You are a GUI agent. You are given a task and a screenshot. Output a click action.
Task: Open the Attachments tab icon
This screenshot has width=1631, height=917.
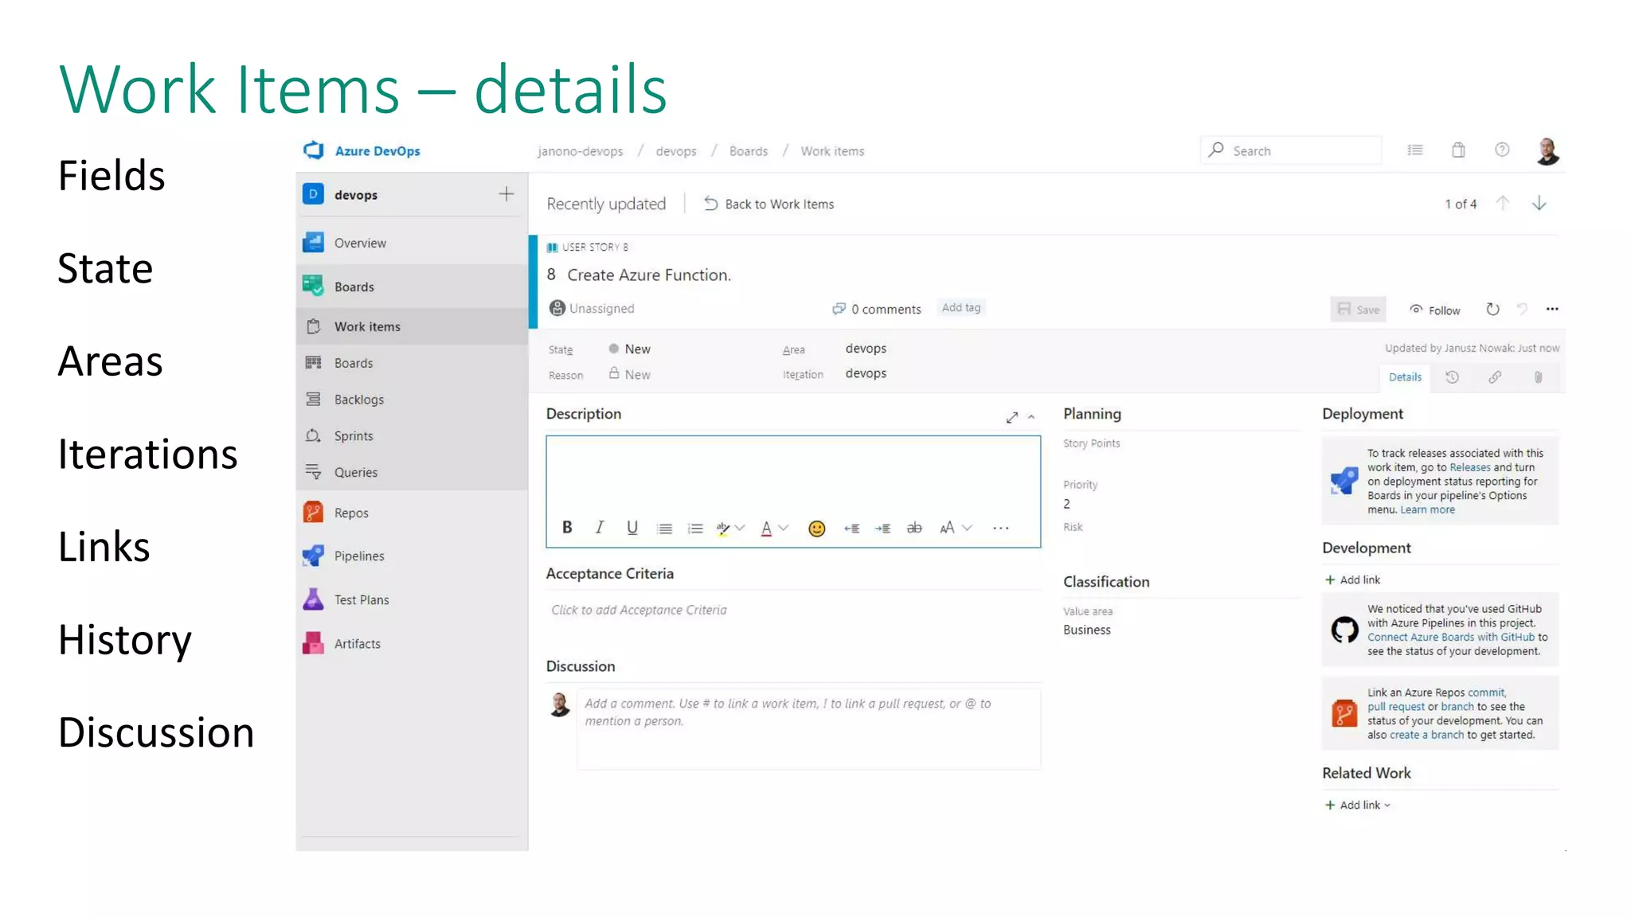1538,377
